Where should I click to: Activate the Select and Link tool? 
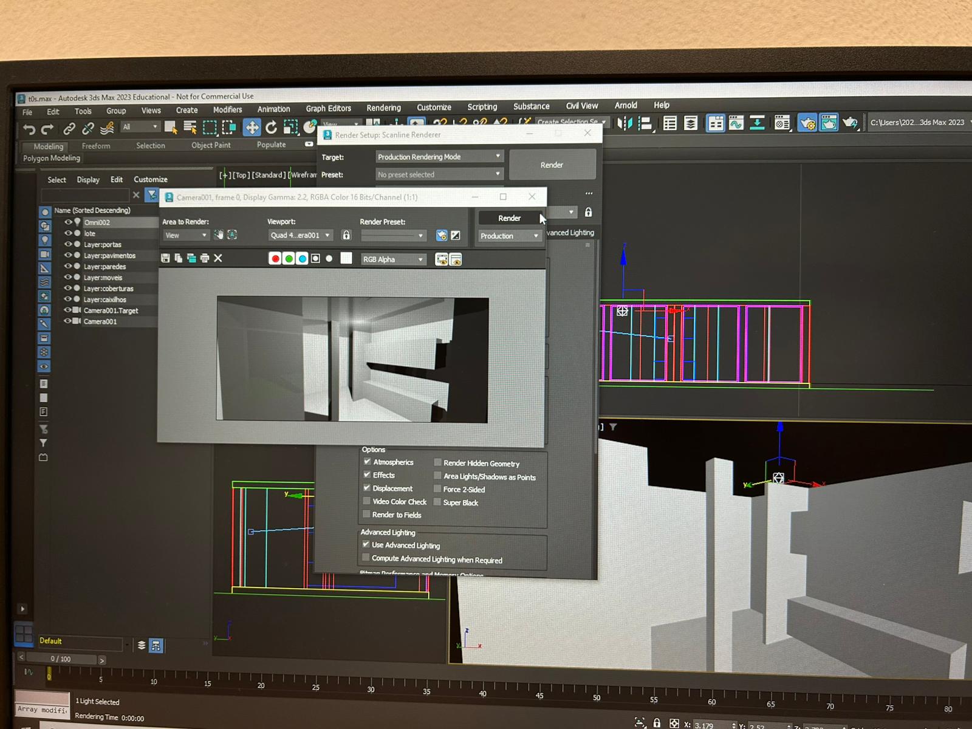69,128
